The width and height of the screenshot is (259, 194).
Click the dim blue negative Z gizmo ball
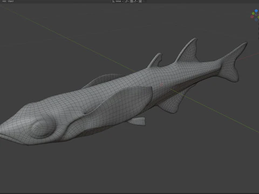click(256, 20)
